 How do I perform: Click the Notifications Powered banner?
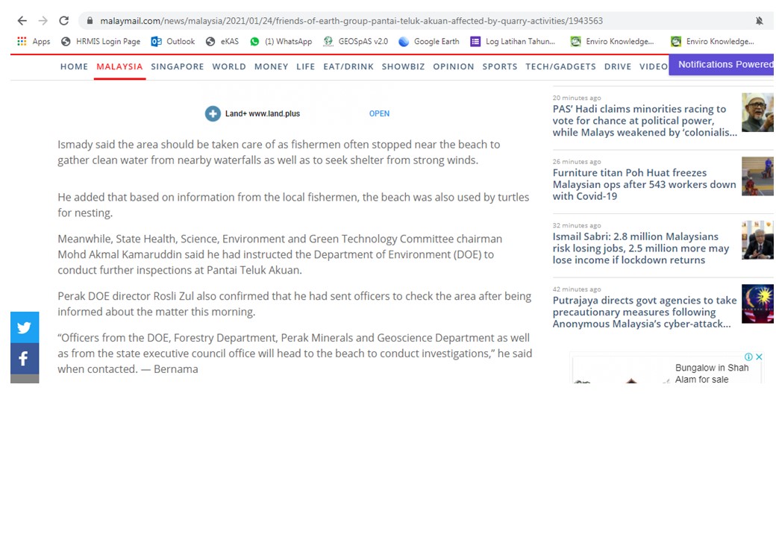pyautogui.click(x=722, y=65)
